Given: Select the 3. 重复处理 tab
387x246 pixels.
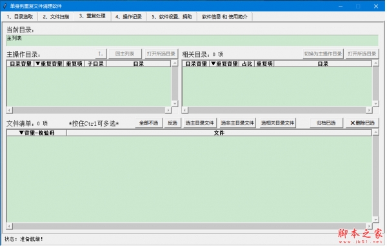Looking at the screenshot, I should (x=92, y=16).
